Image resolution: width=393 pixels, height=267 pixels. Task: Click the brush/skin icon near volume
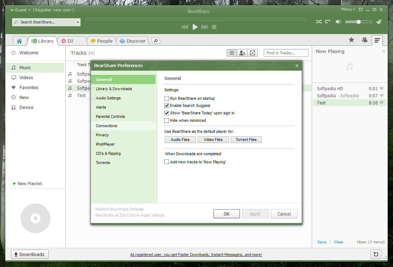click(x=379, y=22)
